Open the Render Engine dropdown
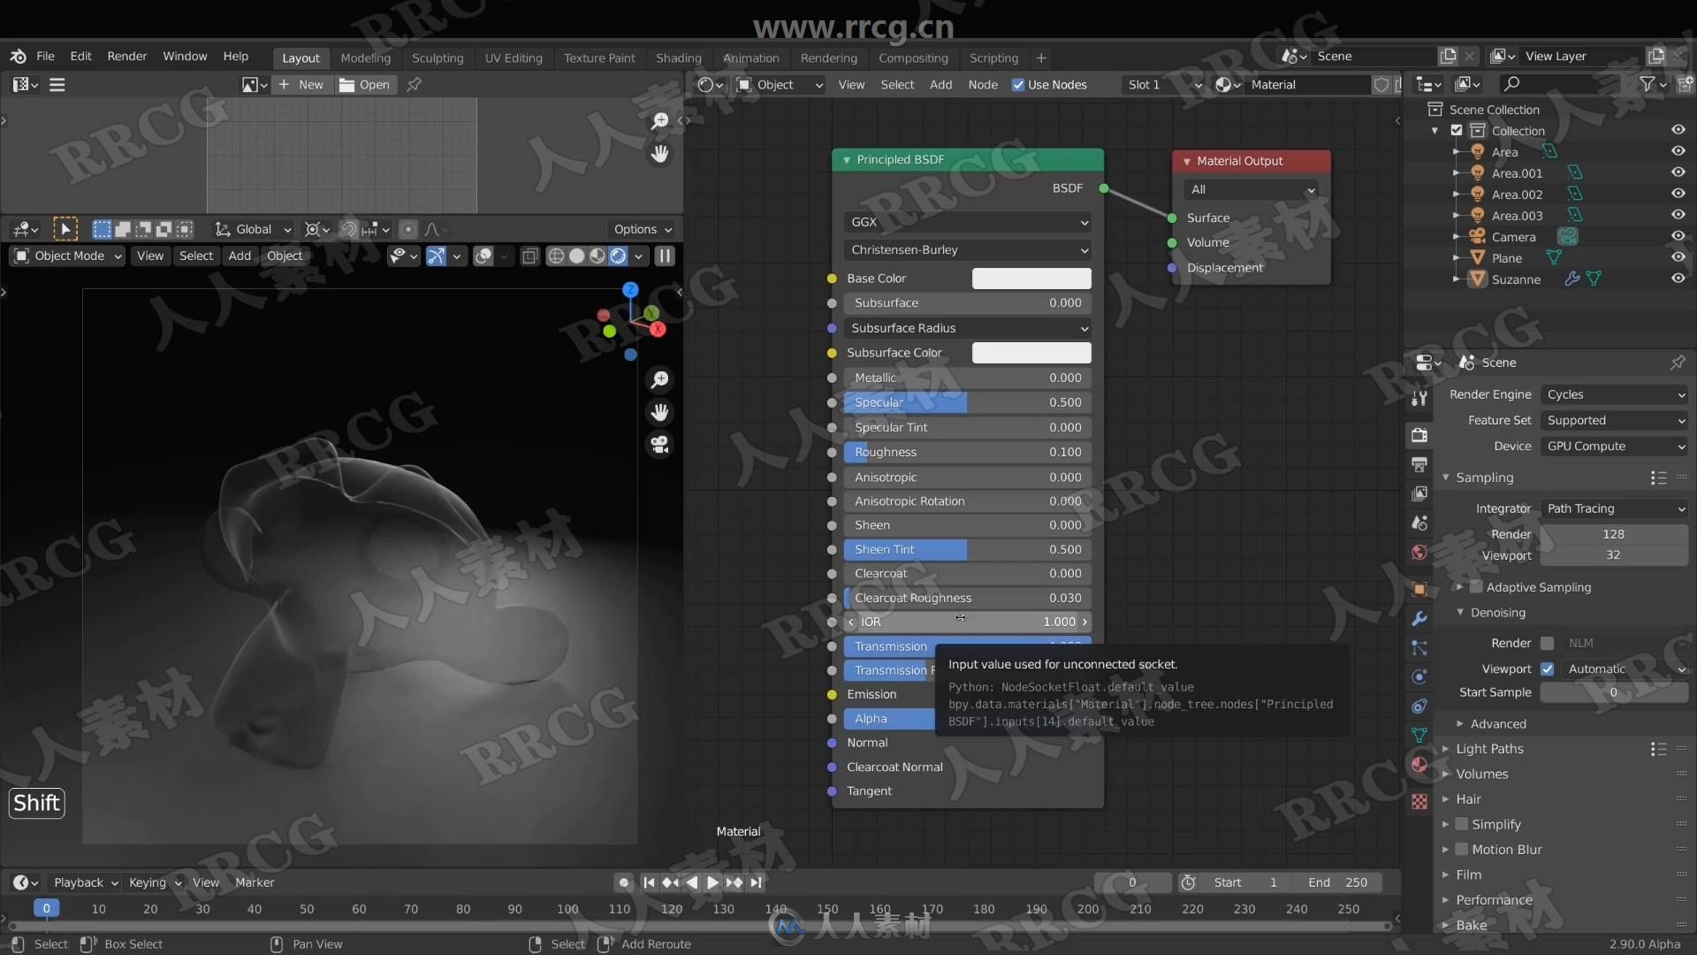The height and width of the screenshot is (955, 1697). coord(1614,393)
